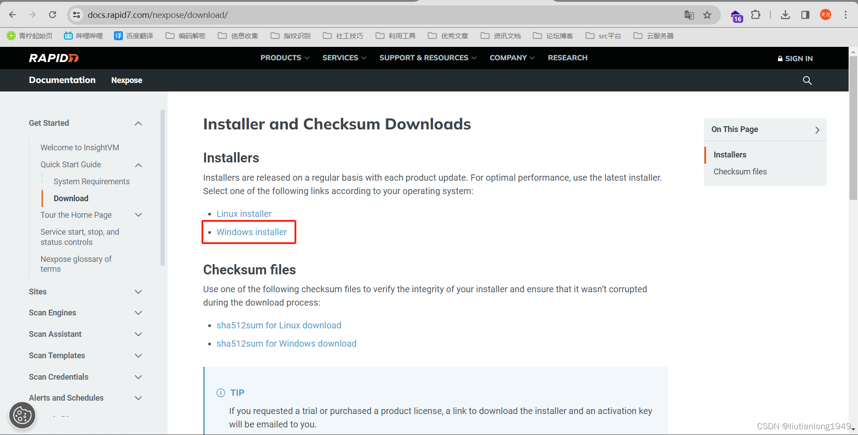Image resolution: width=858 pixels, height=435 pixels.
Task: Open the RESEARCH menu item
Action: pyautogui.click(x=568, y=58)
